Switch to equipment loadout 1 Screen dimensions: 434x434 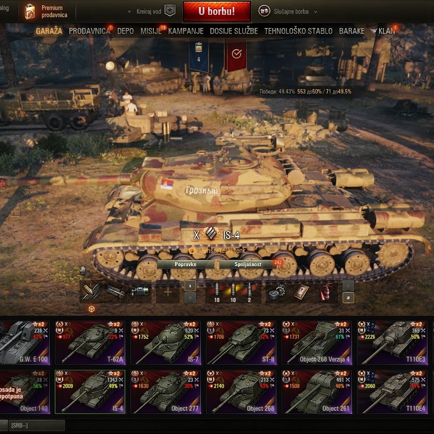point(190,285)
